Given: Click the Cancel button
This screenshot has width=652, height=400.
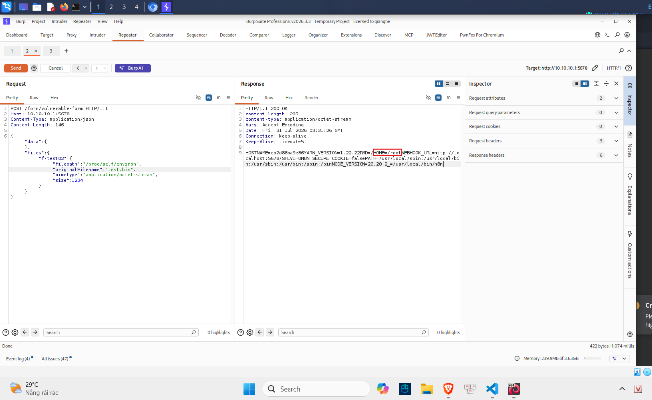Looking at the screenshot, I should (56, 68).
